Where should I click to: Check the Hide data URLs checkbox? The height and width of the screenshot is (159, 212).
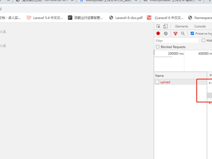tap(203, 40)
